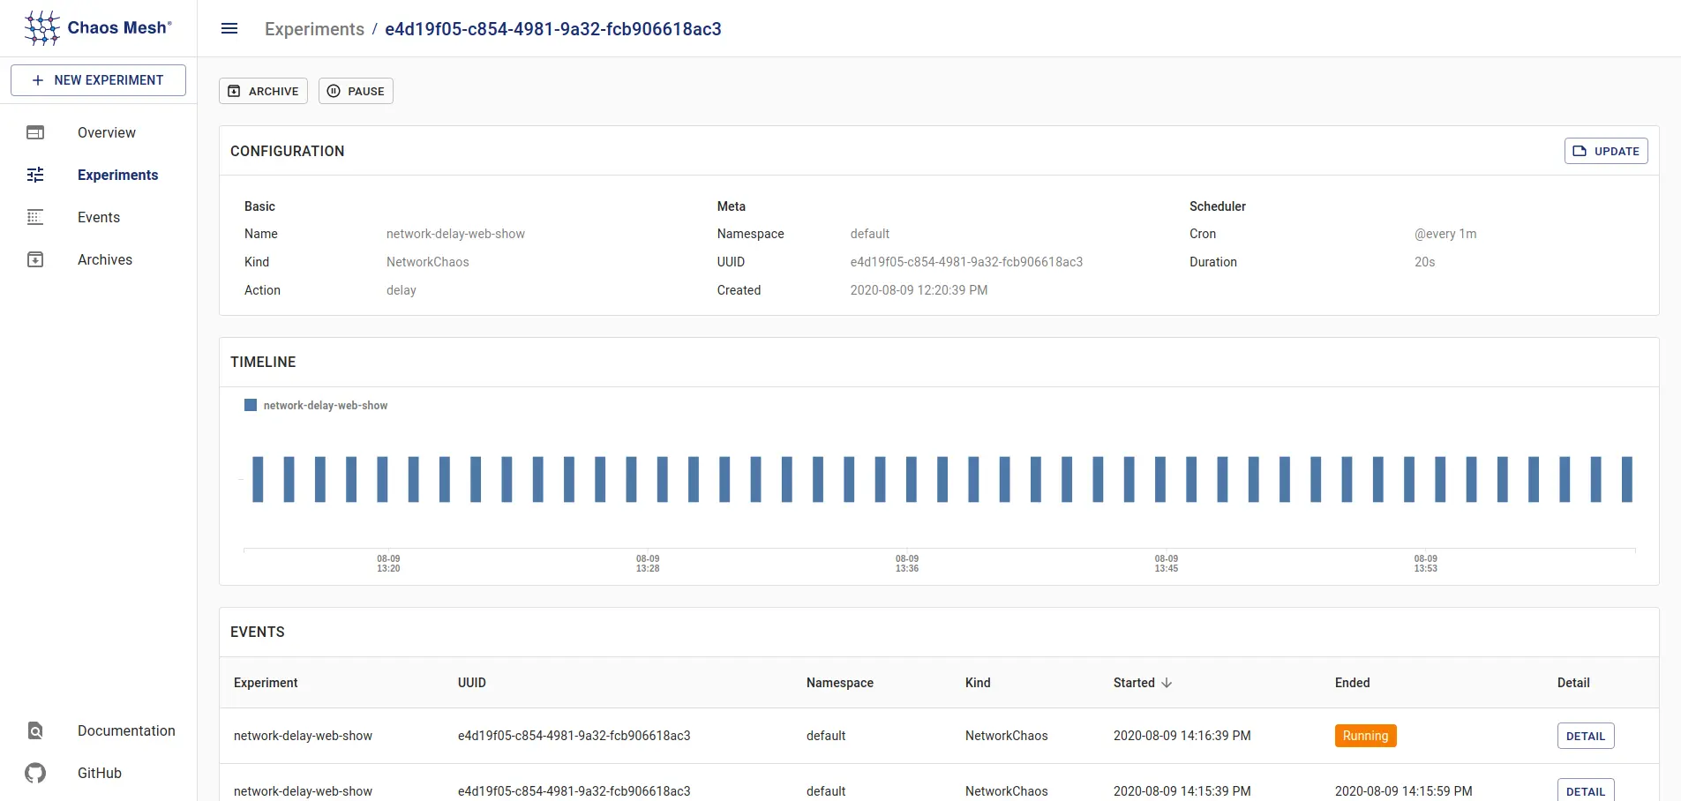Viewport: 1681px width, 801px height.
Task: Navigate to Archives from sidebar menu
Action: pos(104,259)
